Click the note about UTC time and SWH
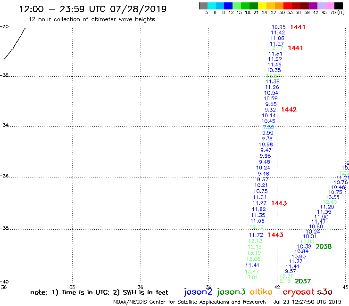The image size is (349, 306). 99,292
